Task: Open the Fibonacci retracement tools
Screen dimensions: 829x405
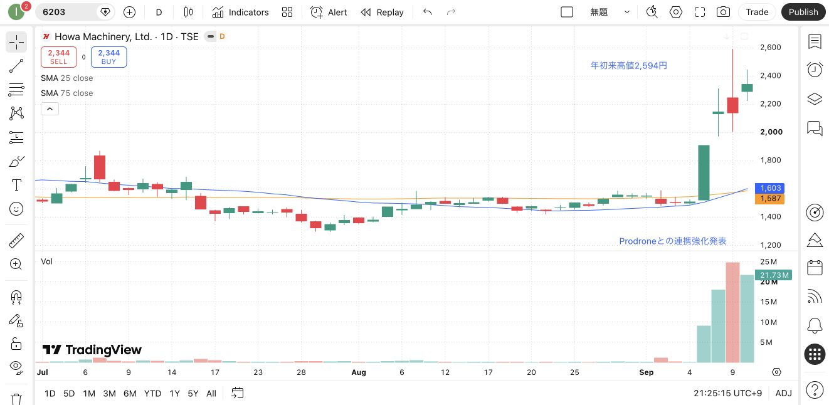Action: (x=16, y=90)
